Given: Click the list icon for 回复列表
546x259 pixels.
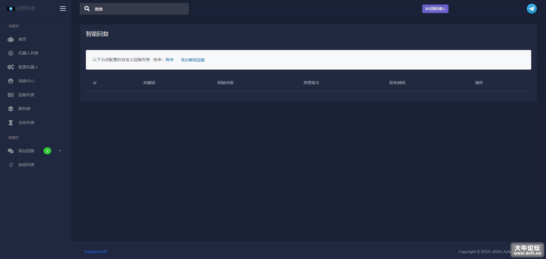Looking at the screenshot, I should (11, 95).
